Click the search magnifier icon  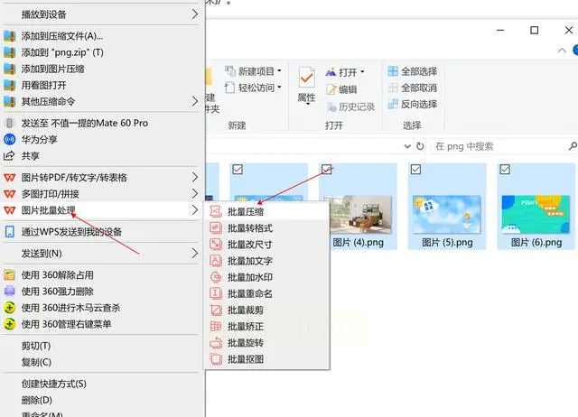573,146
